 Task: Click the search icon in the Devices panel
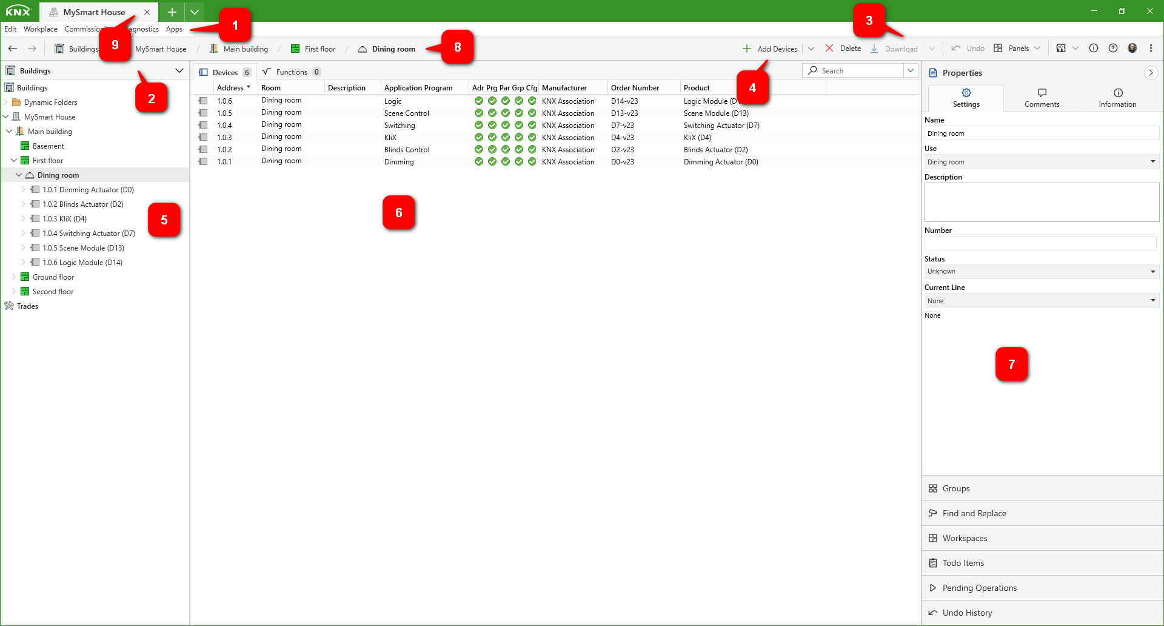(x=813, y=70)
